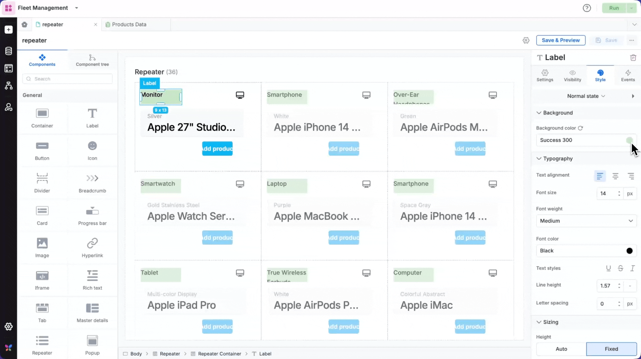
Task: Open the Font weight Medium dropdown
Action: point(586,221)
